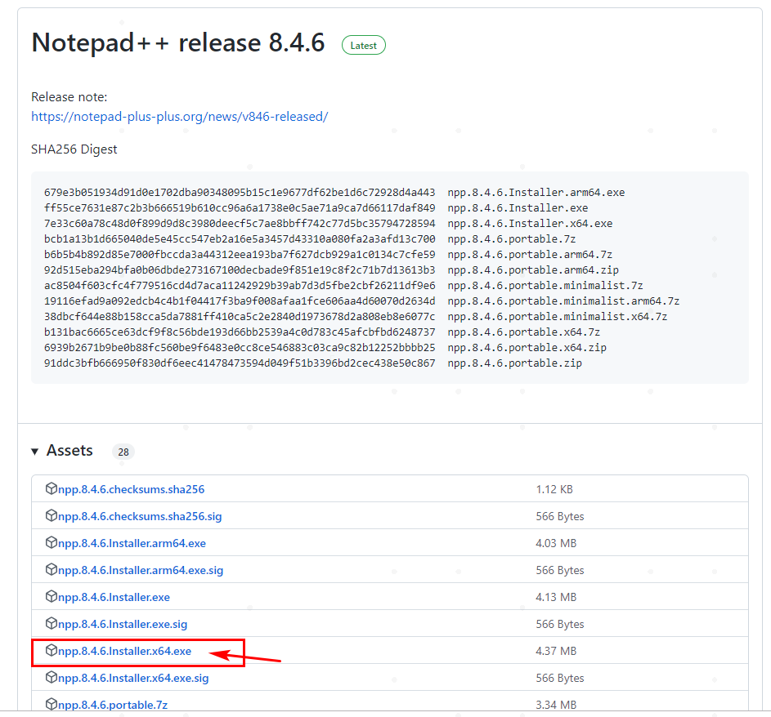Viewport: 771px width, 717px height.
Task: Click the 3.34 MB size value
Action: [556, 706]
